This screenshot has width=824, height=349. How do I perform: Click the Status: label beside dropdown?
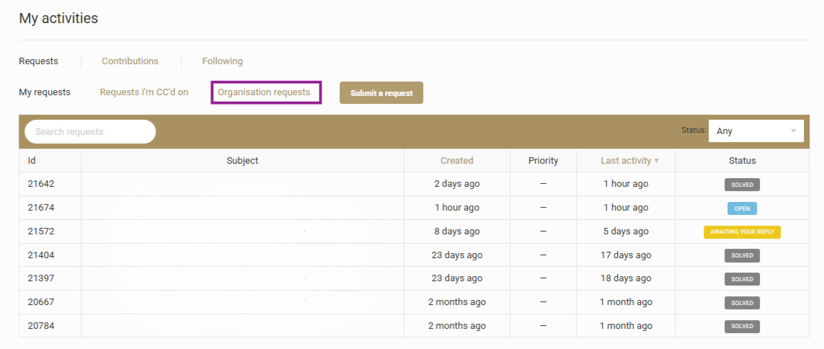694,130
